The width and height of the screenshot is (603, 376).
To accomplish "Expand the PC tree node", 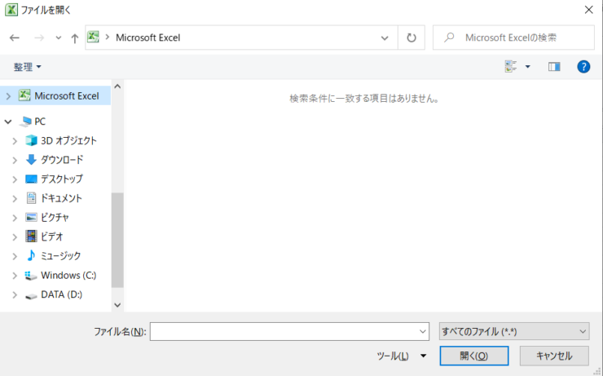I will [x=8, y=122].
